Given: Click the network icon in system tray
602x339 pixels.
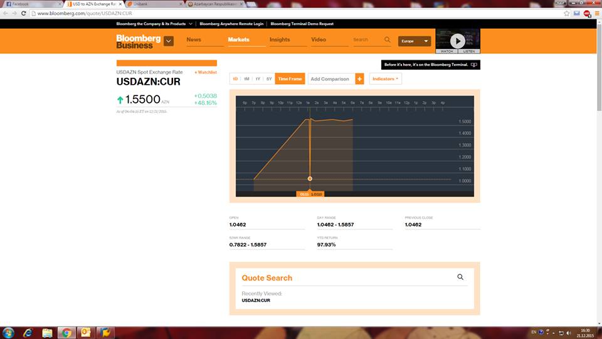Looking at the screenshot, I should point(561,333).
